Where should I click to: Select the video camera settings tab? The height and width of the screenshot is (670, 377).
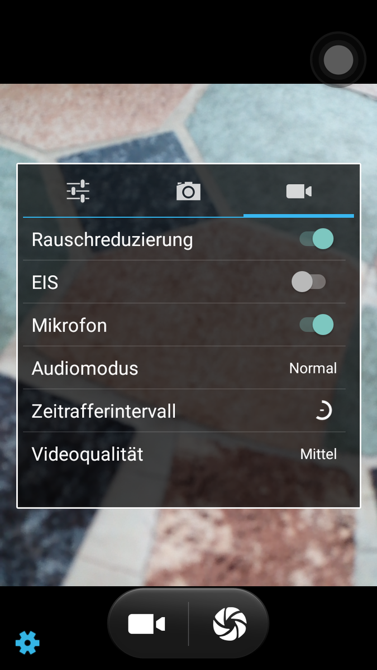299,191
